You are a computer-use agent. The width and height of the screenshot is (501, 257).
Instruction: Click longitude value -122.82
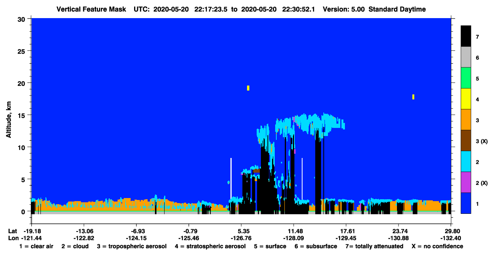(84, 238)
